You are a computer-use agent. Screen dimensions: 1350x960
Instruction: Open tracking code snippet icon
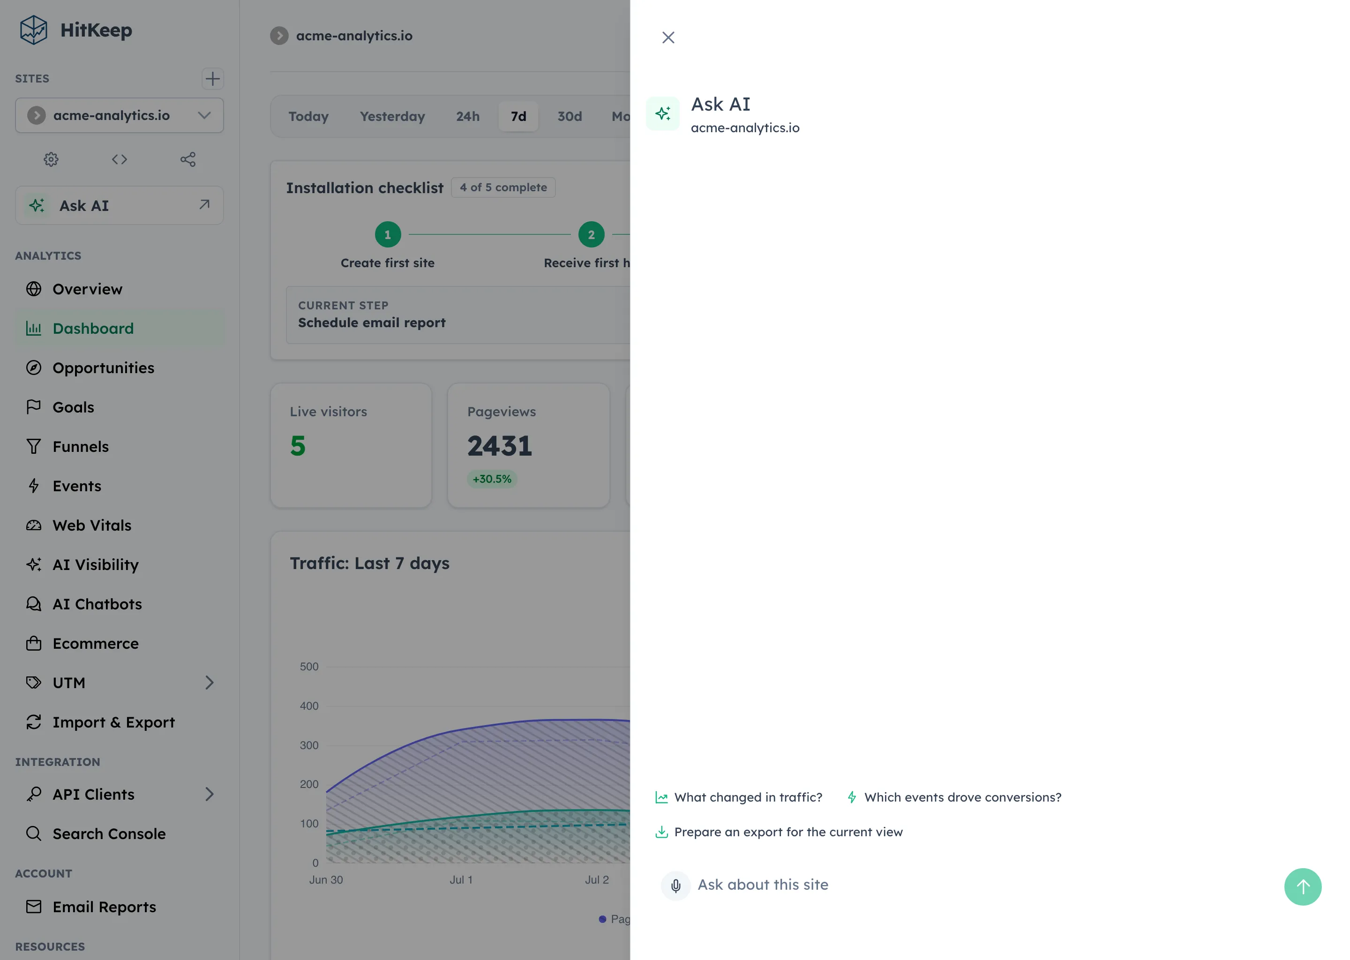120,159
